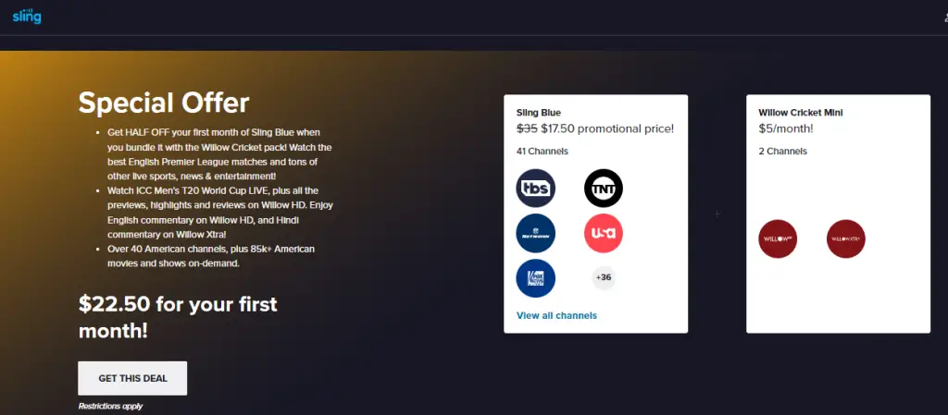Open the Willow HD channel logo

click(778, 238)
